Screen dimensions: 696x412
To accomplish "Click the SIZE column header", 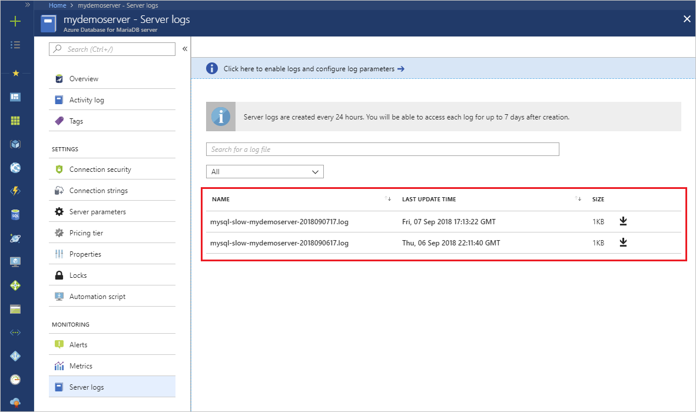I will click(598, 199).
